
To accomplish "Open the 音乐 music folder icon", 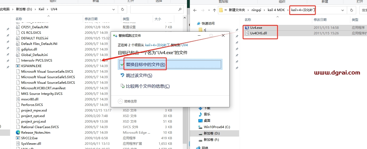I will tap(200, 114).
